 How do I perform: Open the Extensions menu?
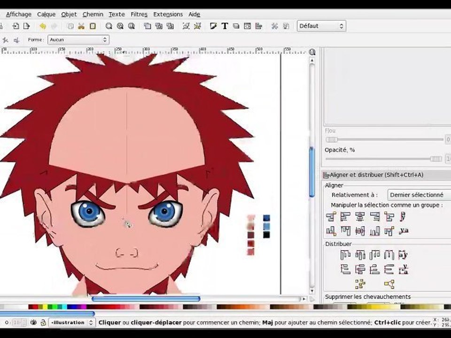[x=168, y=14]
